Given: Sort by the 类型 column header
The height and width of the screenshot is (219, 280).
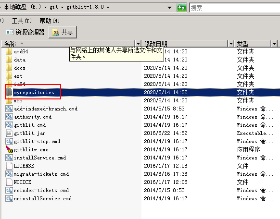Looking at the screenshot, I should click(253, 44).
